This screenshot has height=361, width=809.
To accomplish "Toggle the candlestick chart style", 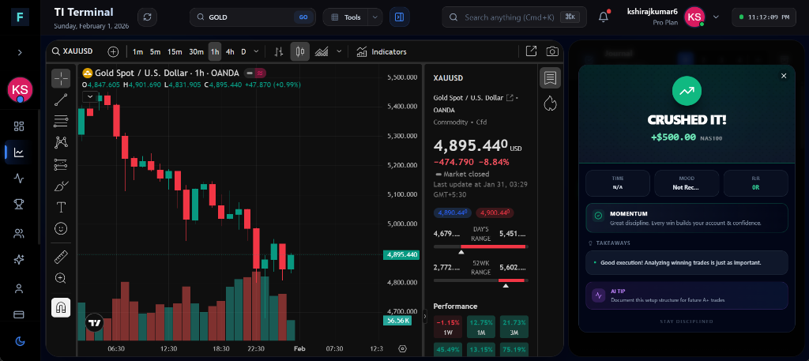I will [x=299, y=51].
